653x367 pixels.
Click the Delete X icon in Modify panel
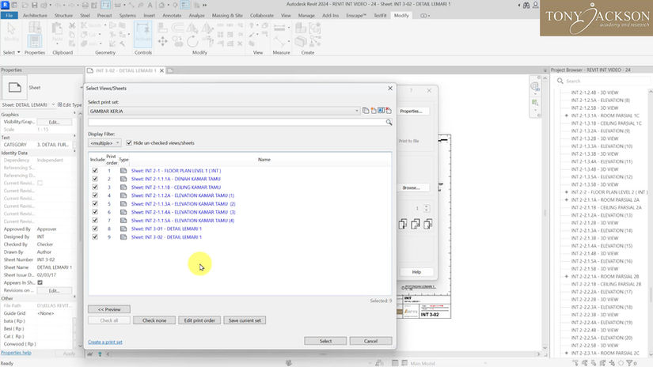[x=240, y=44]
